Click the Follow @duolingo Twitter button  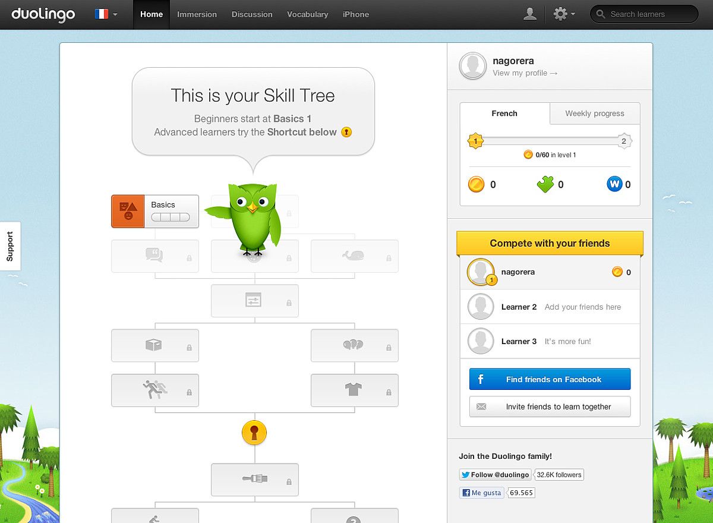click(x=496, y=475)
